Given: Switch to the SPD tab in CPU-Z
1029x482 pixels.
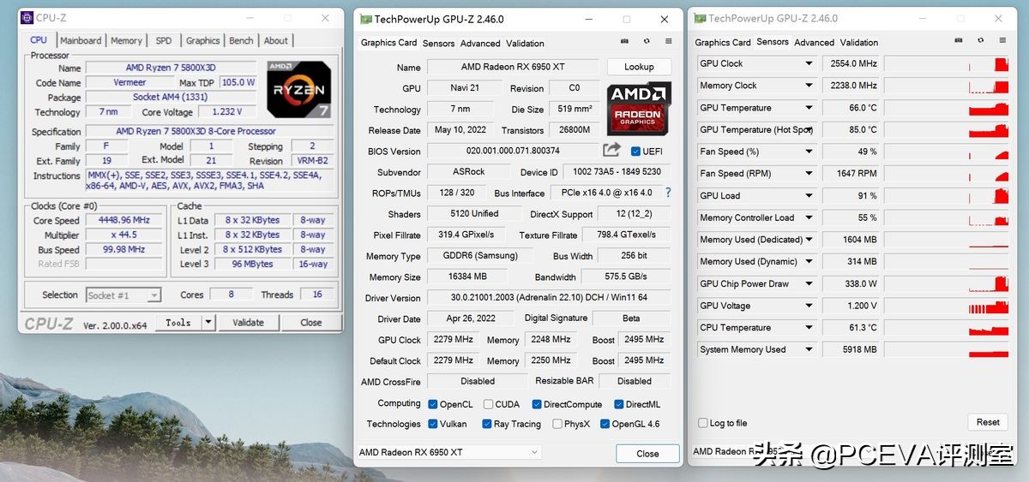Looking at the screenshot, I should 164,40.
